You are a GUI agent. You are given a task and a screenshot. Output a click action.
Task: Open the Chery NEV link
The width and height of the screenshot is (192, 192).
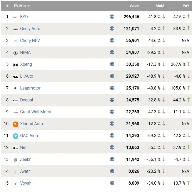click(x=30, y=40)
